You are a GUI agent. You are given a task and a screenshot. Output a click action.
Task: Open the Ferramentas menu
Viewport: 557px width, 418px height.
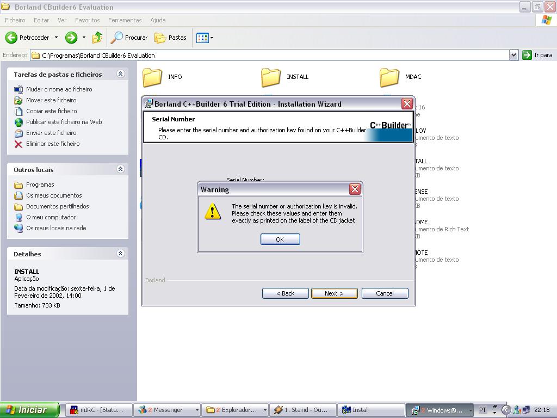pyautogui.click(x=125, y=20)
